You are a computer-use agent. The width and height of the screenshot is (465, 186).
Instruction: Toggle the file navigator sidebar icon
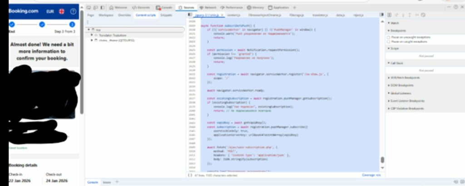point(190,15)
